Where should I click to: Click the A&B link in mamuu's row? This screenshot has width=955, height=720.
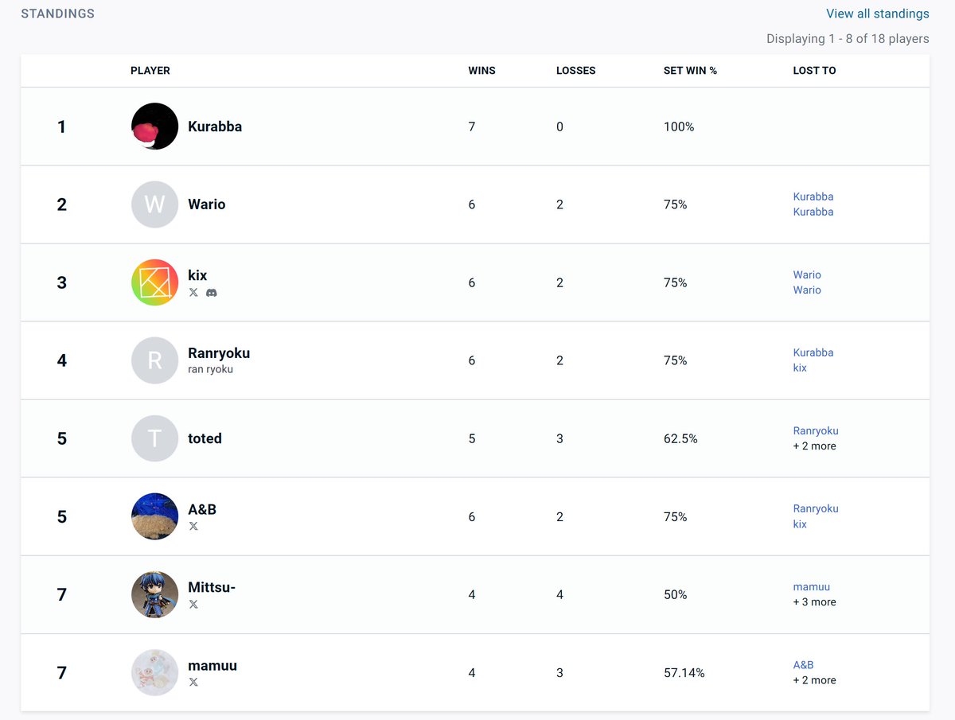coord(804,665)
